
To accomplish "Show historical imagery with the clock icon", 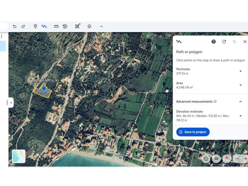I will coord(65,26).
